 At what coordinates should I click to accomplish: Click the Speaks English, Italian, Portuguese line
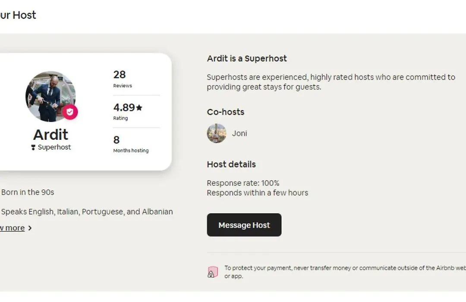[x=87, y=212]
